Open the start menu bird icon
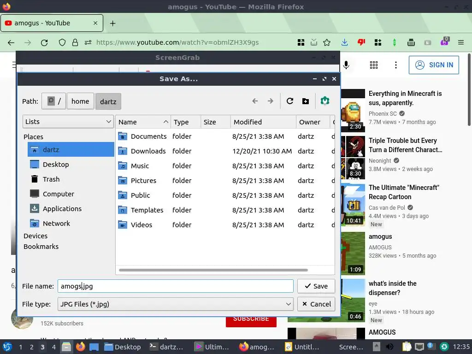The image size is (472, 354). point(7,347)
